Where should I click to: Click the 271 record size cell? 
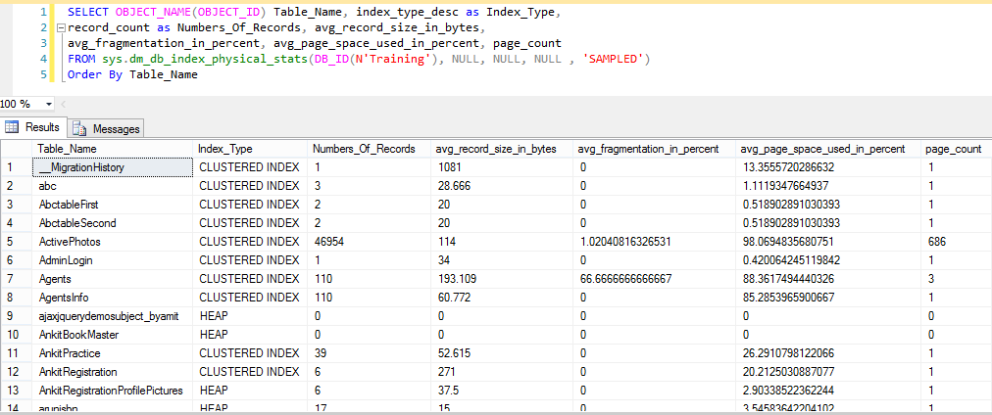(502, 371)
